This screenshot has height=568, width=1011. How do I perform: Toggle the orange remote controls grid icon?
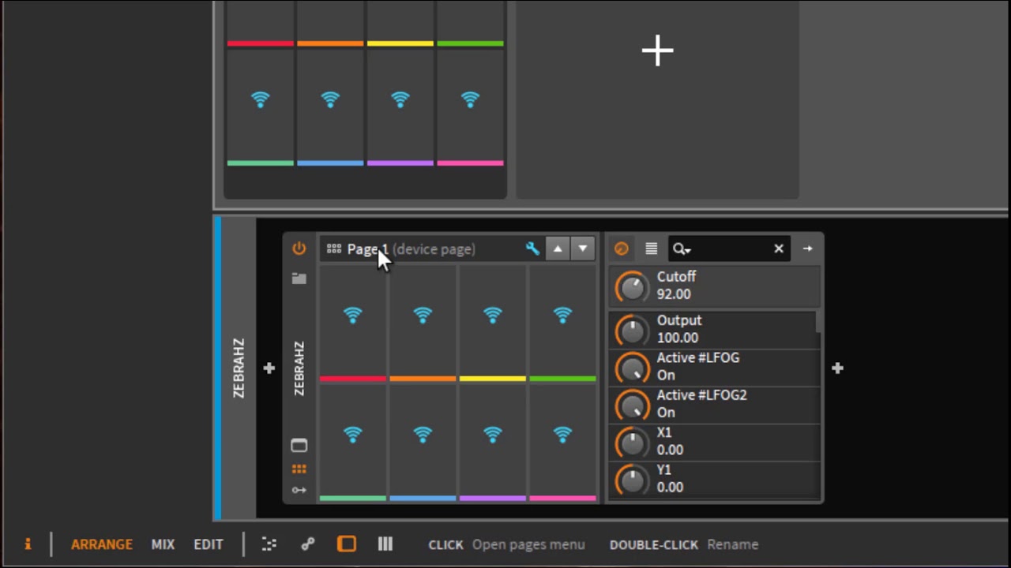click(x=299, y=469)
